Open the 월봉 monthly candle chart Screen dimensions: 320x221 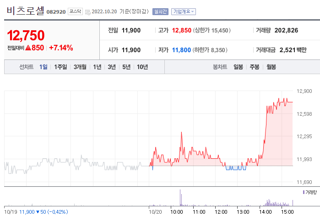tap(271, 67)
